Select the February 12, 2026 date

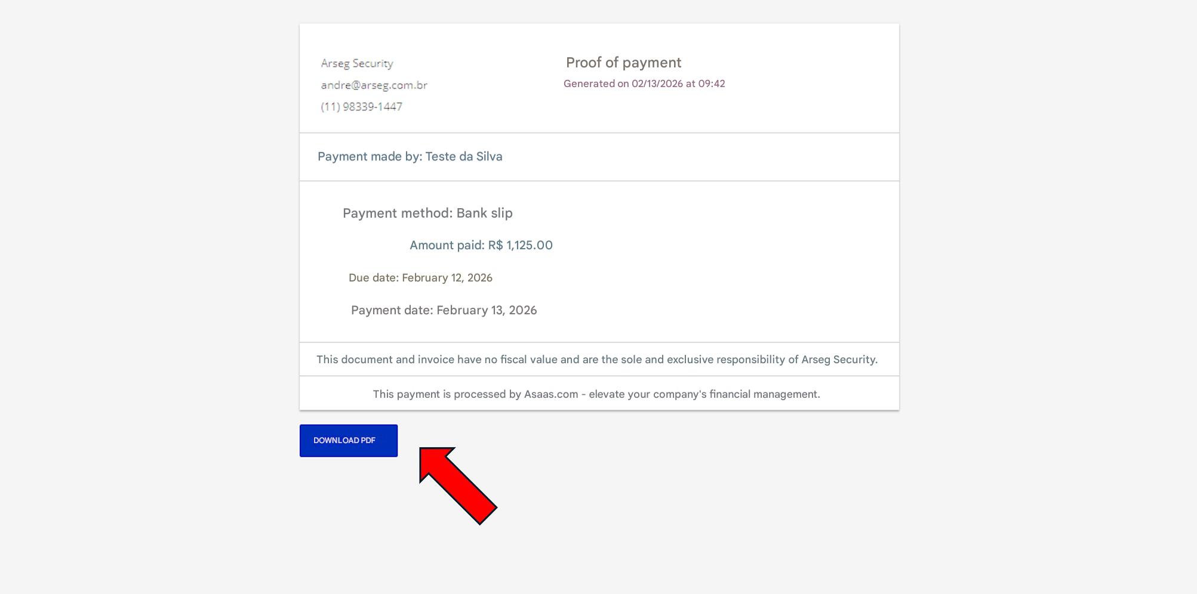coord(447,278)
